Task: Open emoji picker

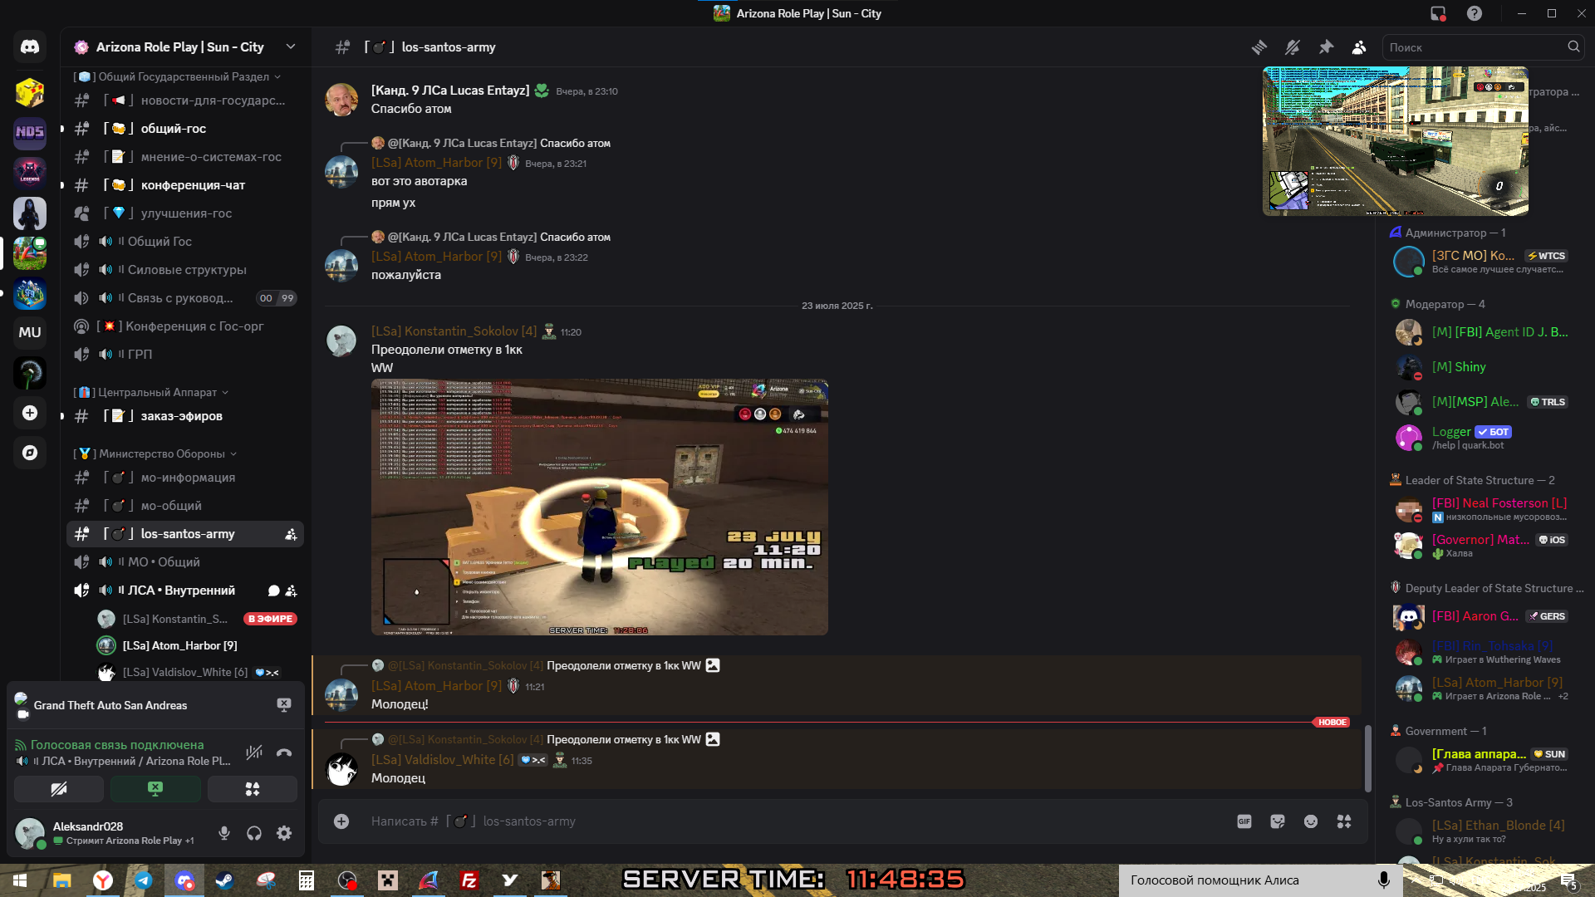Action: click(x=1311, y=821)
